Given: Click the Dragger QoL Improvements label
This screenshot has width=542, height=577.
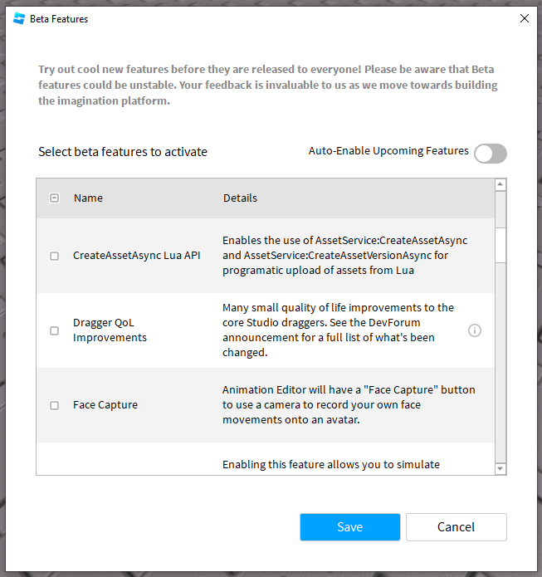Looking at the screenshot, I should point(110,330).
